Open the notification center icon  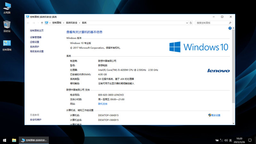point(250,140)
